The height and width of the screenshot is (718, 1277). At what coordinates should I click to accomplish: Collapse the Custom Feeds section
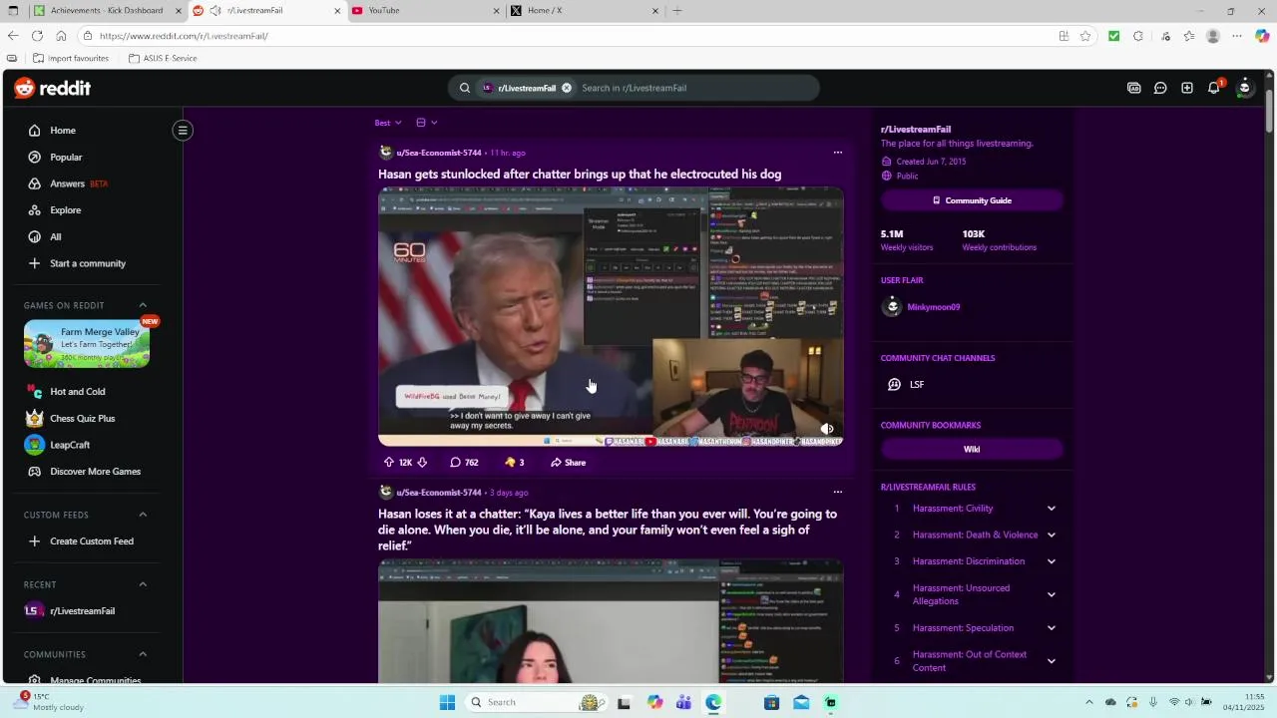(143, 515)
